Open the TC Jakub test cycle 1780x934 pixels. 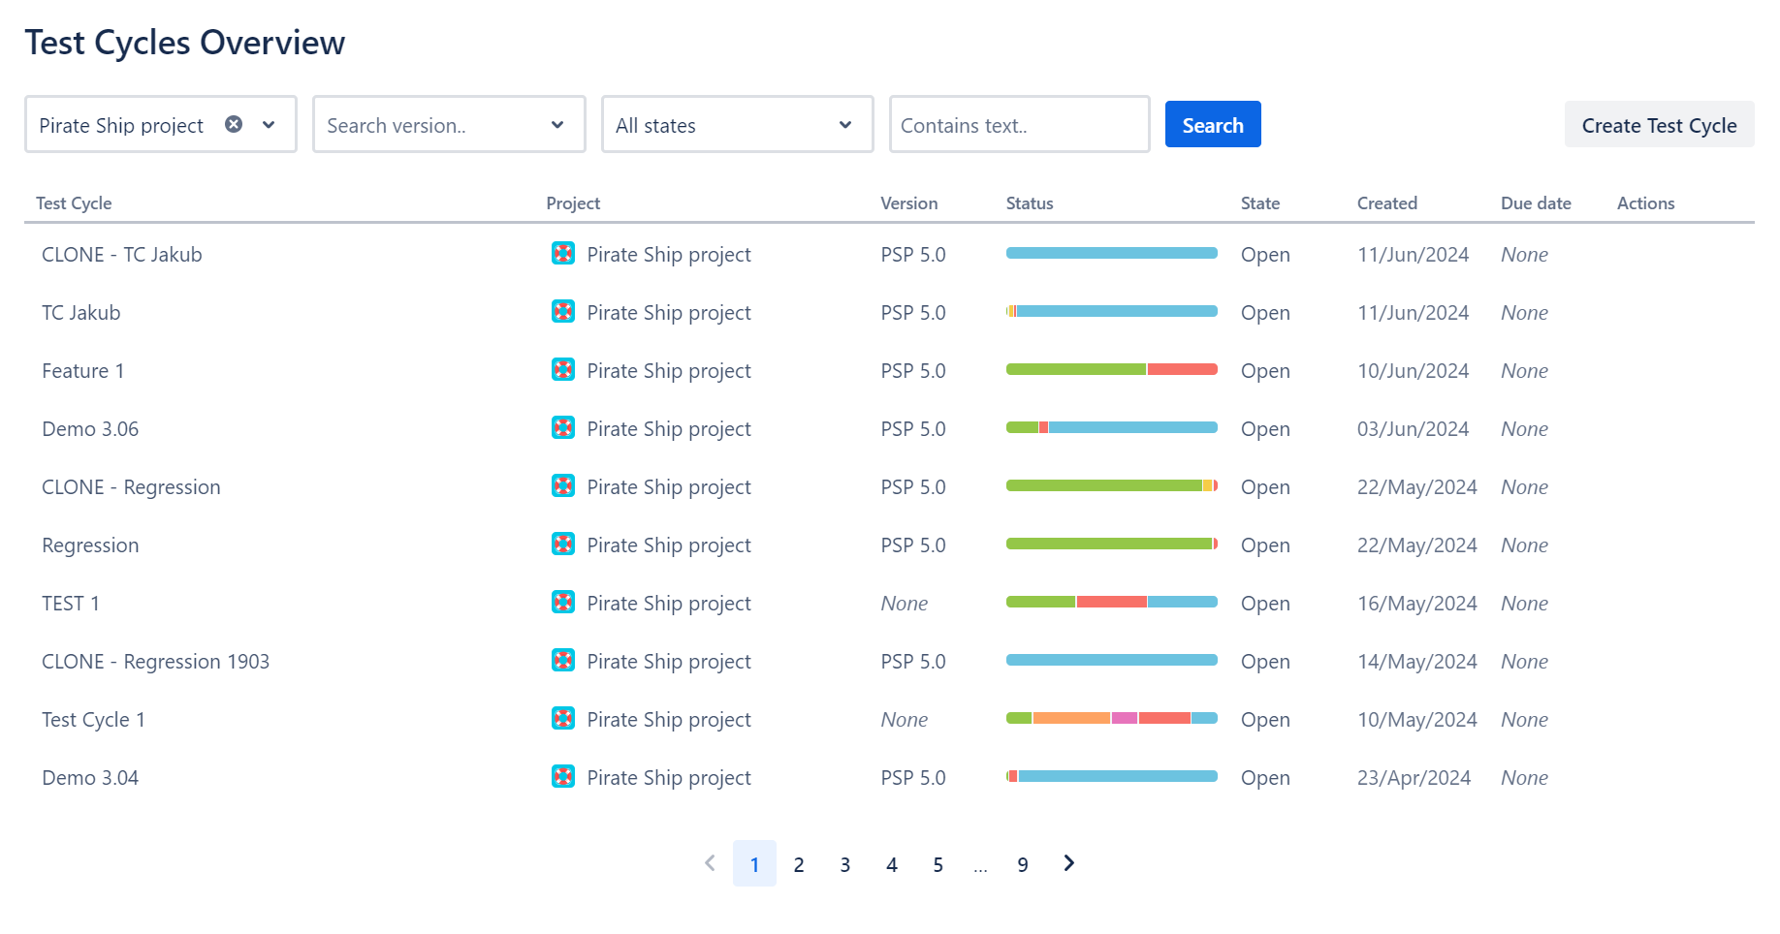[80, 312]
